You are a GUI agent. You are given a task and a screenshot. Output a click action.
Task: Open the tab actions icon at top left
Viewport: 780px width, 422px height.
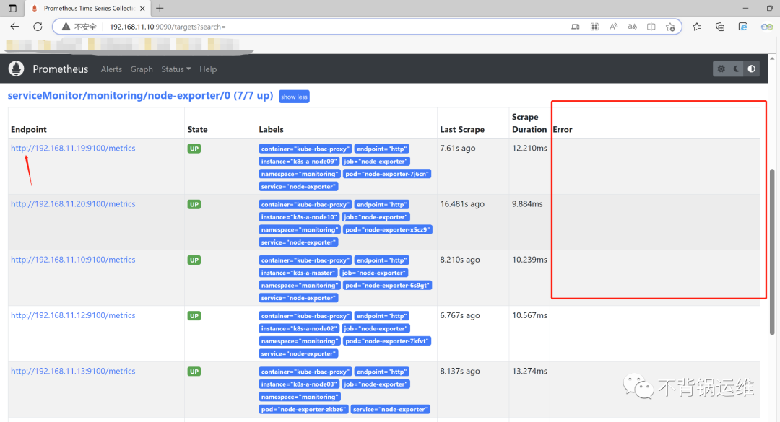12,9
